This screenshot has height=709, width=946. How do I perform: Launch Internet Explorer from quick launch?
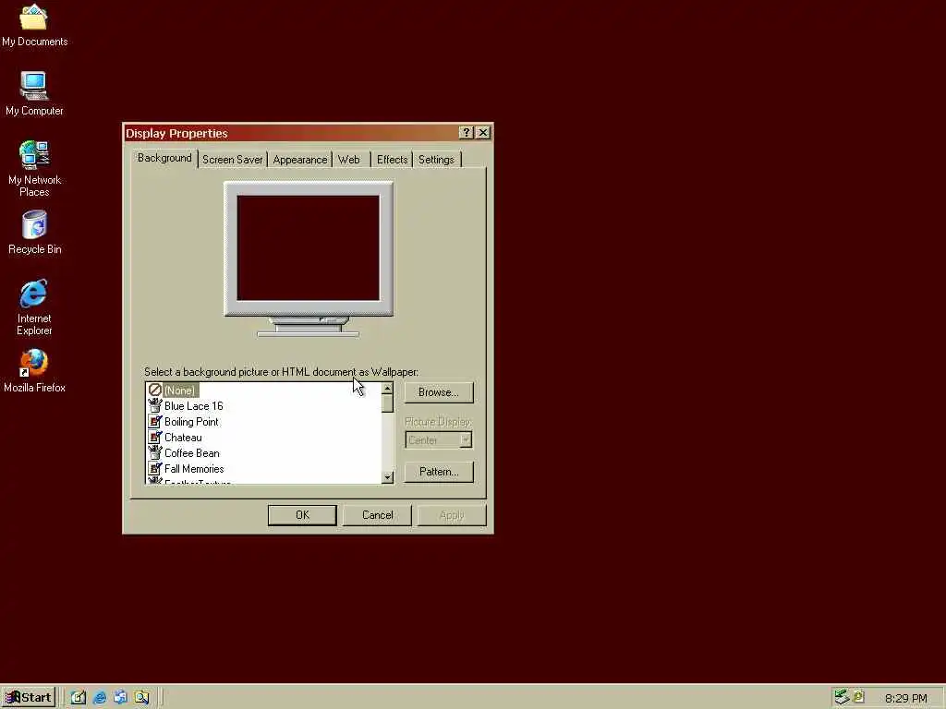click(100, 698)
